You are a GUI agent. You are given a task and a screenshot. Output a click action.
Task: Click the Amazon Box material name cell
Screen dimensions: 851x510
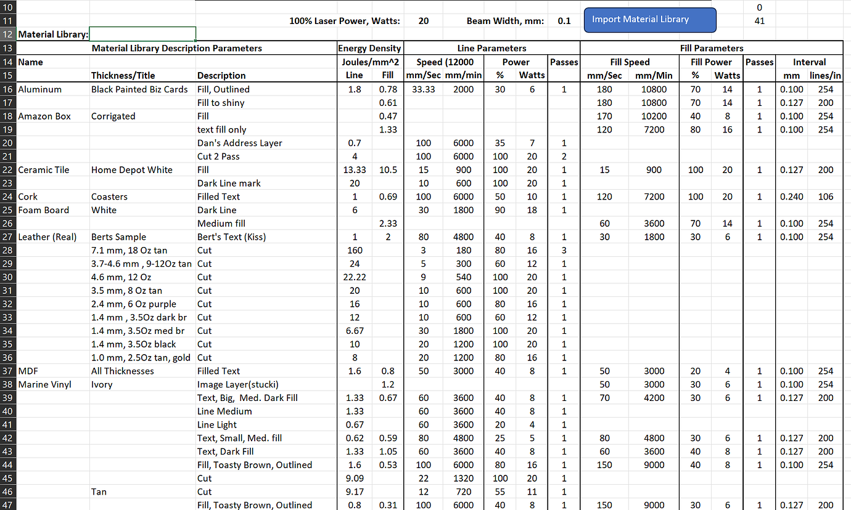coord(53,116)
